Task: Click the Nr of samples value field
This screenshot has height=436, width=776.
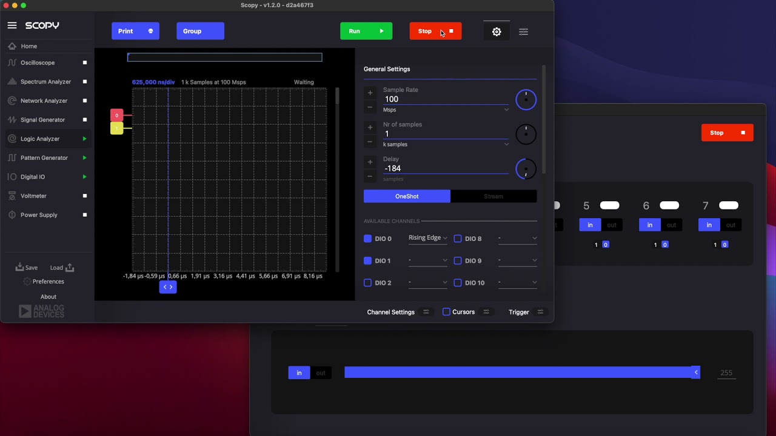Action: [x=446, y=134]
